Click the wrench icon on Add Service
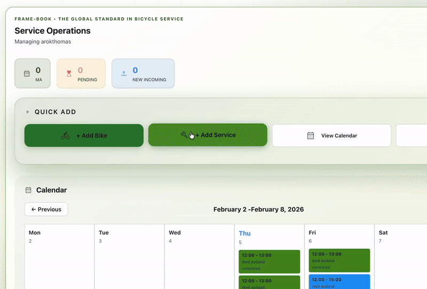This screenshot has height=289, width=427. [x=184, y=134]
